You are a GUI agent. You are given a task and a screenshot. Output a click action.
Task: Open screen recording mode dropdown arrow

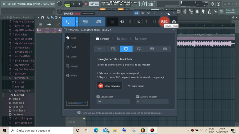coord(77,22)
